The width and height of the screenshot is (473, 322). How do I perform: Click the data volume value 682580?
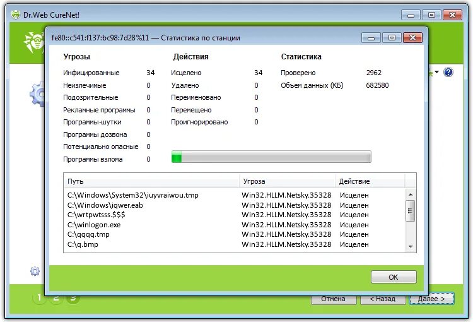click(x=377, y=85)
